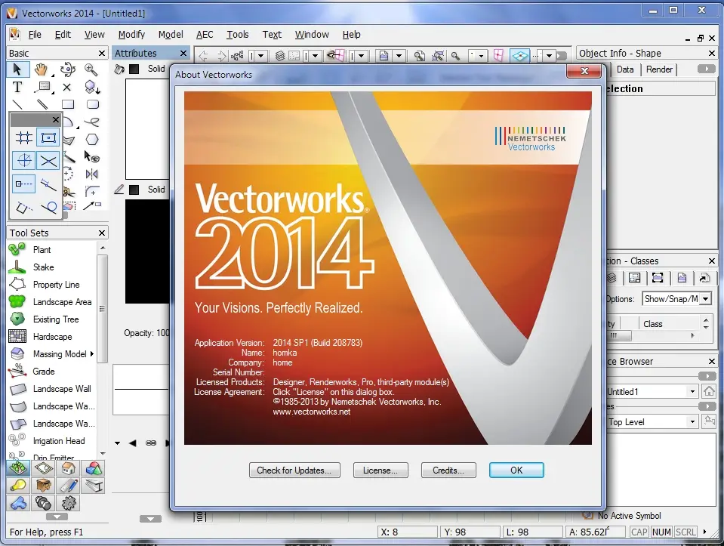This screenshot has width=724, height=546.
Task: Select the Rectangle tool
Action: 68,104
